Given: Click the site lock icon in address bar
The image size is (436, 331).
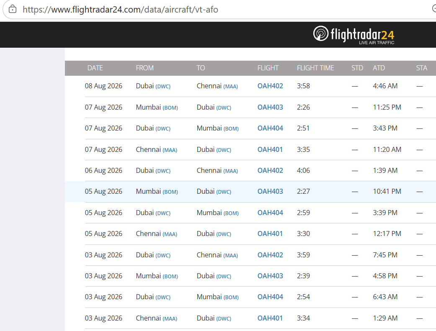Looking at the screenshot, I should tap(13, 9).
